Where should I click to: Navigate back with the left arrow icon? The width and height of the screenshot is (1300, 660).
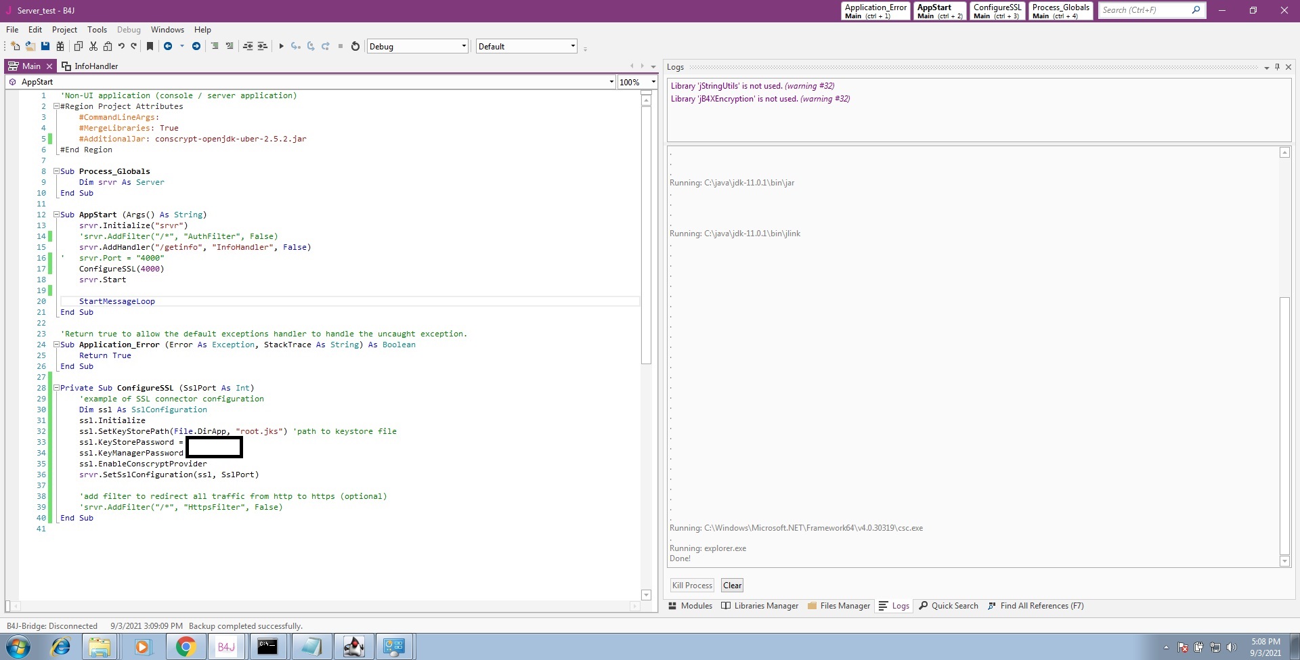point(168,46)
